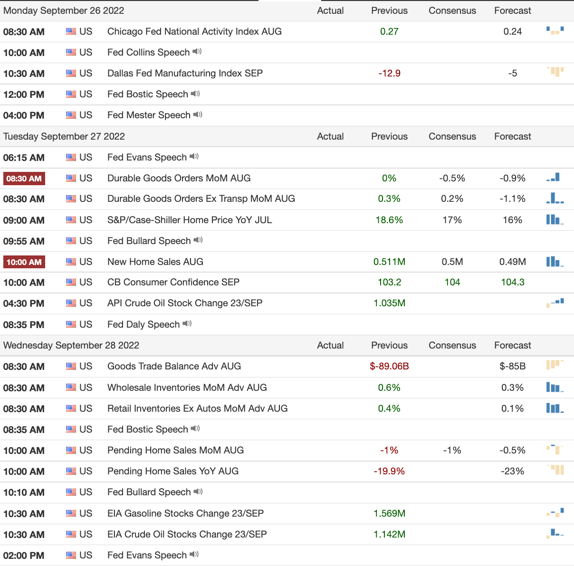574x566 pixels.
Task: Open Durable Goods Orders Ex Transp MoM AUG
Action: [x=201, y=198]
